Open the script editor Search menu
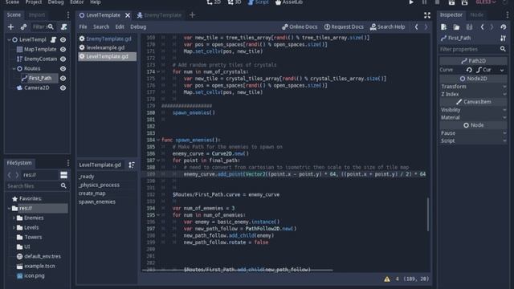This screenshot has width=514, height=289. click(x=101, y=26)
